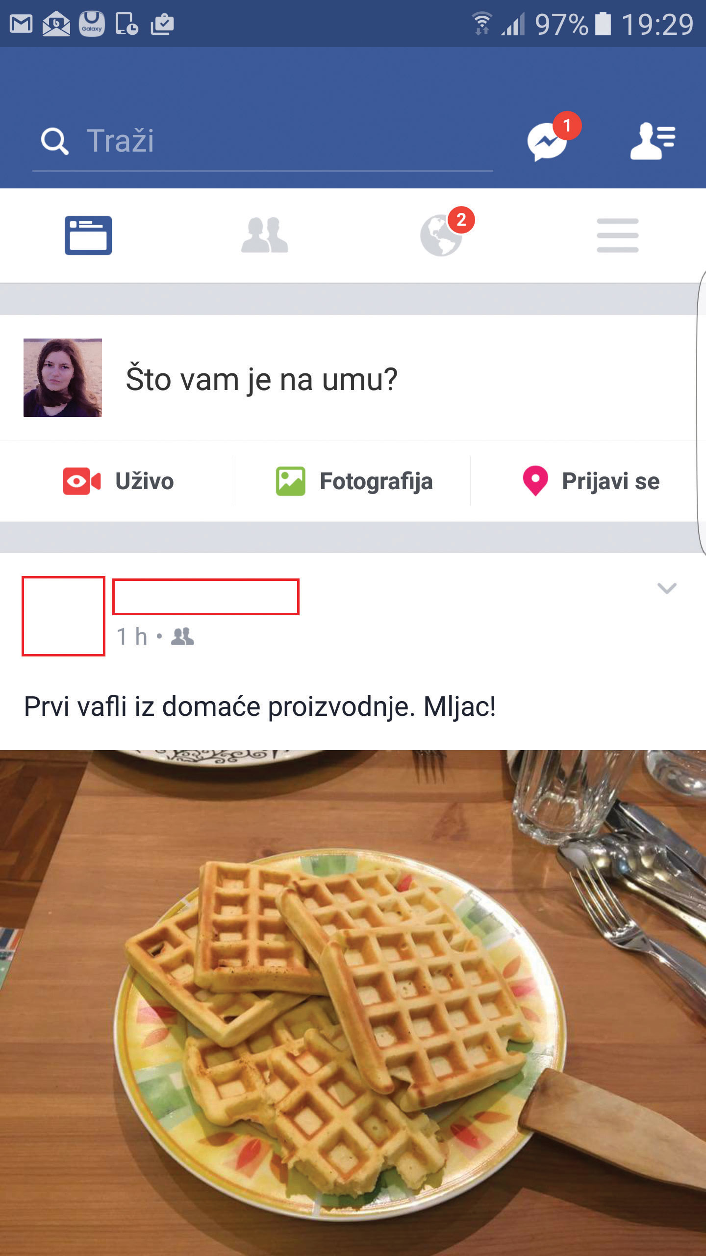
Task: Open the hamburger menu
Action: pos(618,235)
